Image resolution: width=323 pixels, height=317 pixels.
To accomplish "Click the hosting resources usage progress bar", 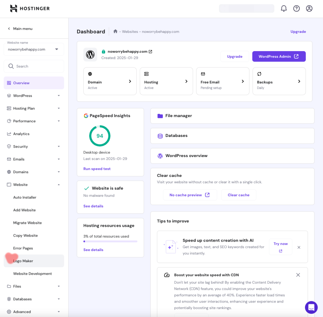I will [110, 241].
